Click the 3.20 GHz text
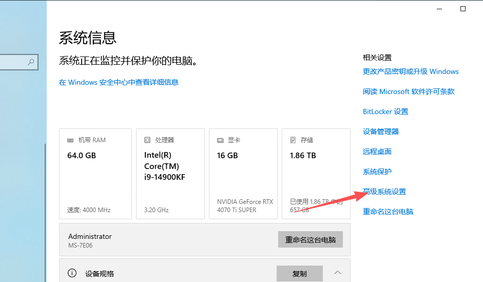The height and width of the screenshot is (282, 483). click(156, 210)
